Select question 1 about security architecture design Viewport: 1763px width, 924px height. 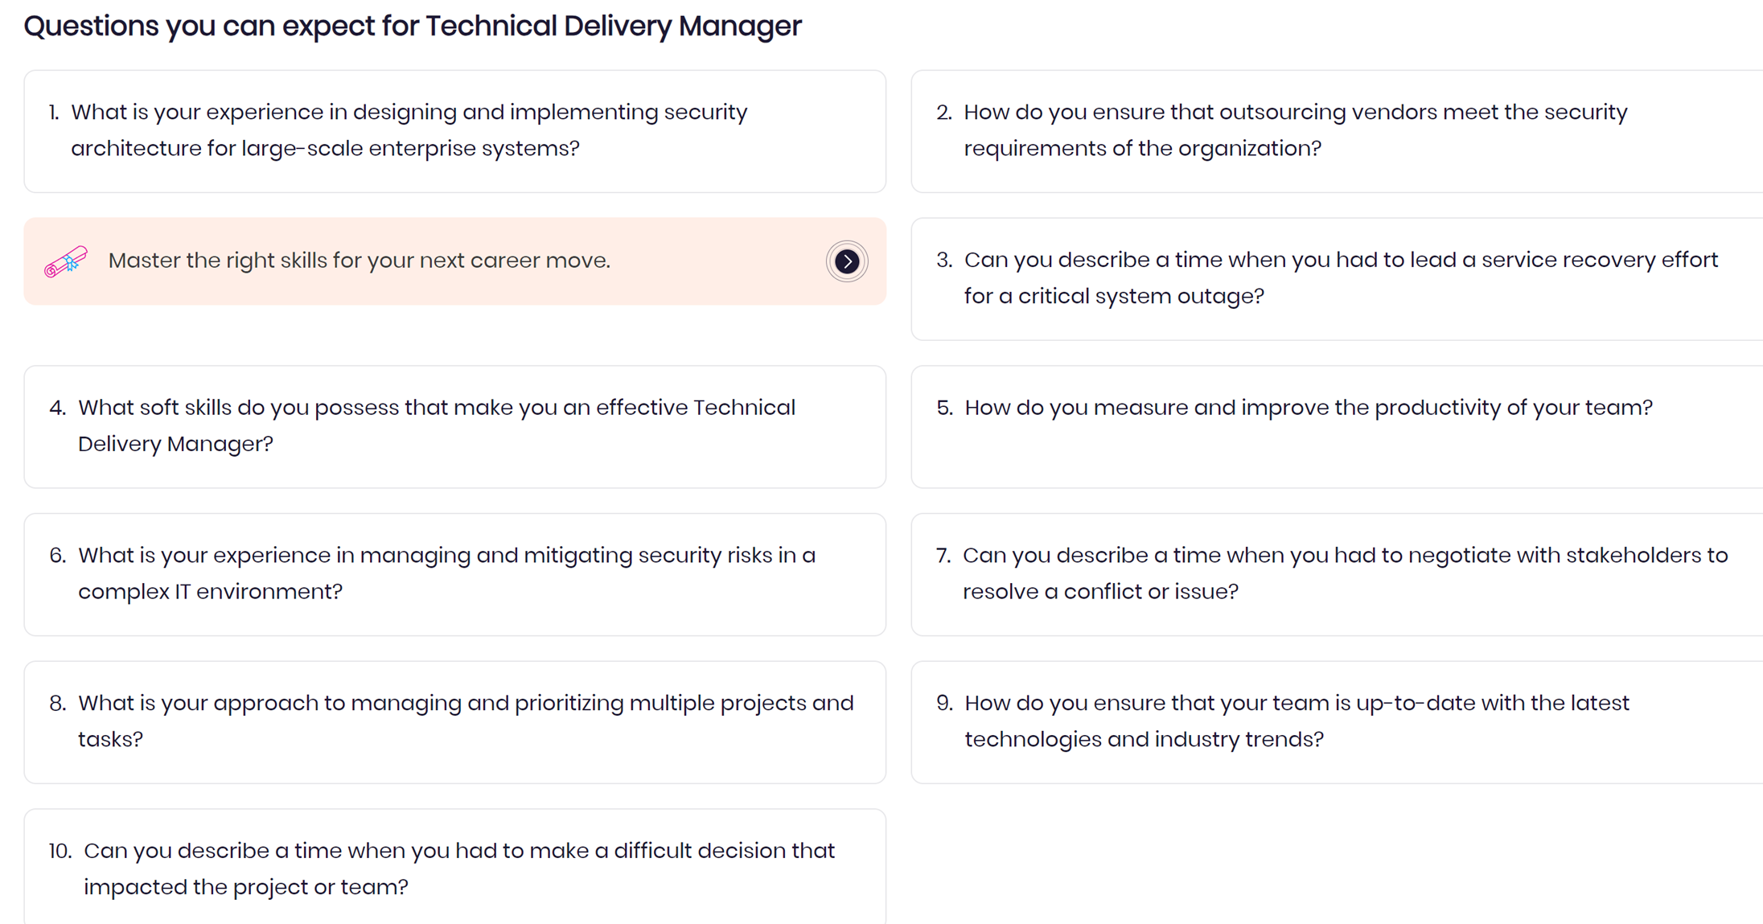coord(454,131)
